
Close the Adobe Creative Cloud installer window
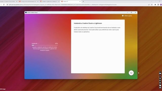tap(135, 12)
